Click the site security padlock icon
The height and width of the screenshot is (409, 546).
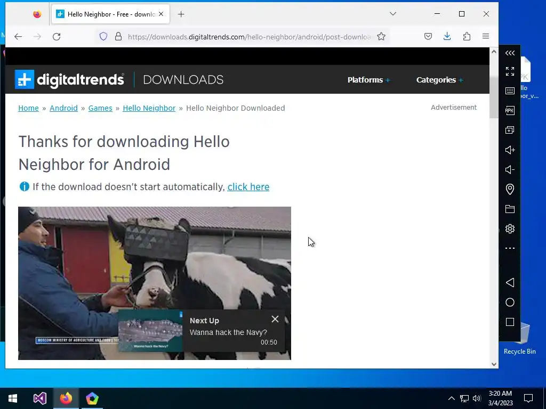[x=118, y=37]
